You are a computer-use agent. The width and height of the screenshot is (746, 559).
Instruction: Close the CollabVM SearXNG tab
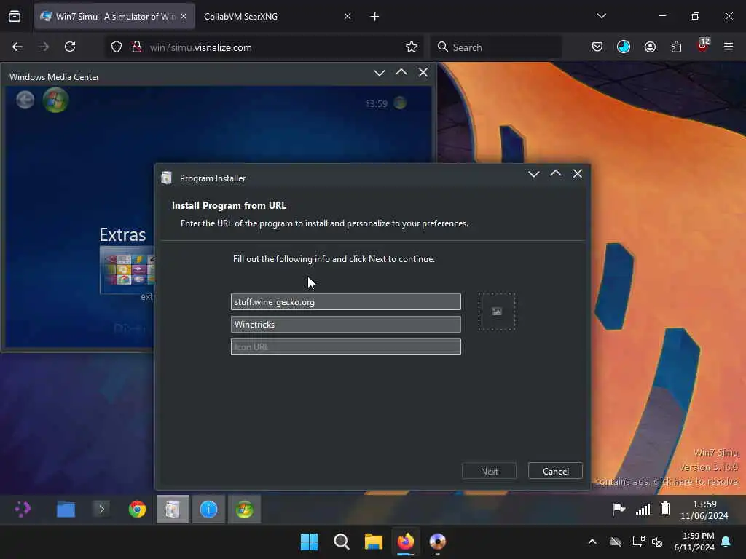coord(348,17)
